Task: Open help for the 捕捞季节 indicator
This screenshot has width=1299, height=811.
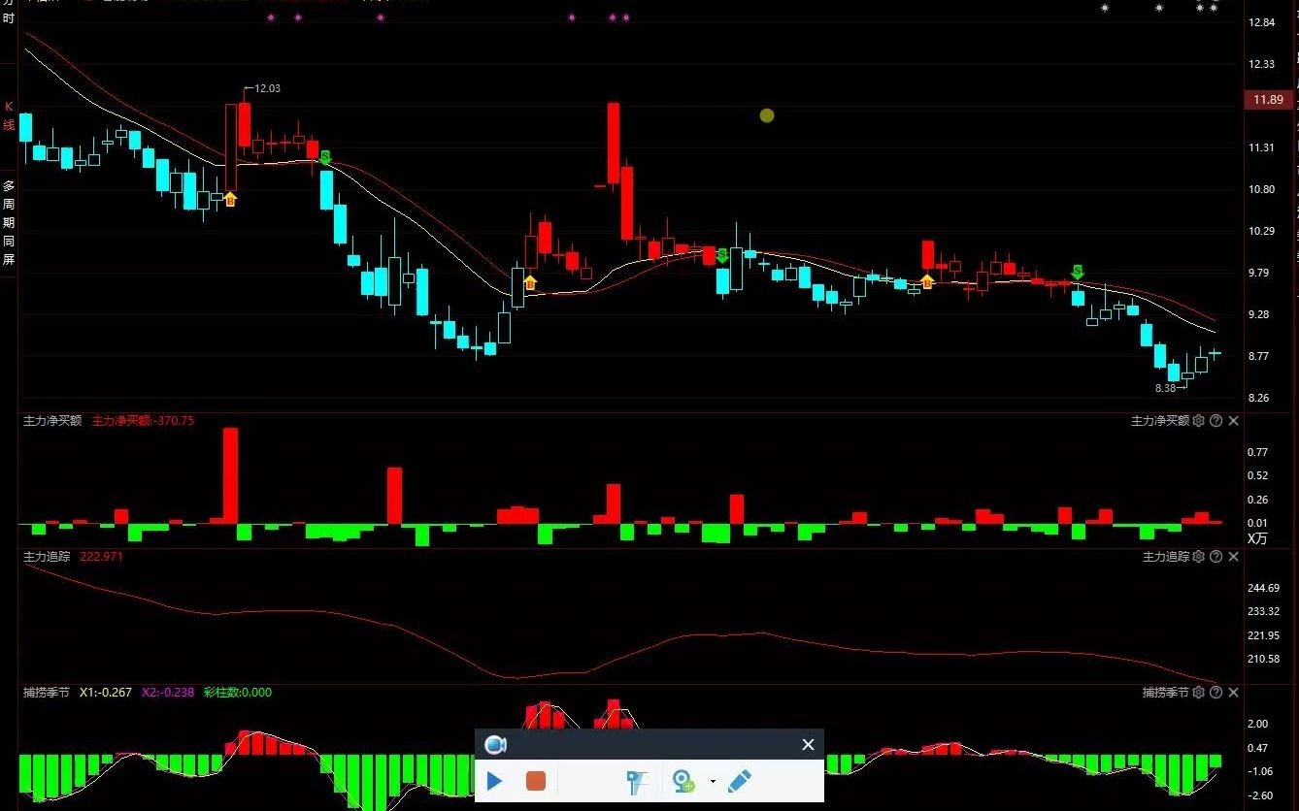Action: click(x=1216, y=693)
